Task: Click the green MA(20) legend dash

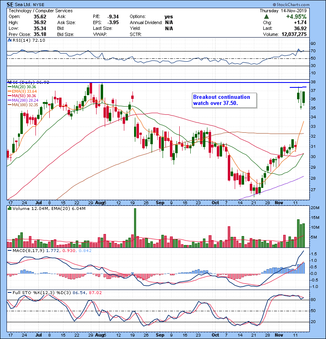Action: [x=10, y=87]
